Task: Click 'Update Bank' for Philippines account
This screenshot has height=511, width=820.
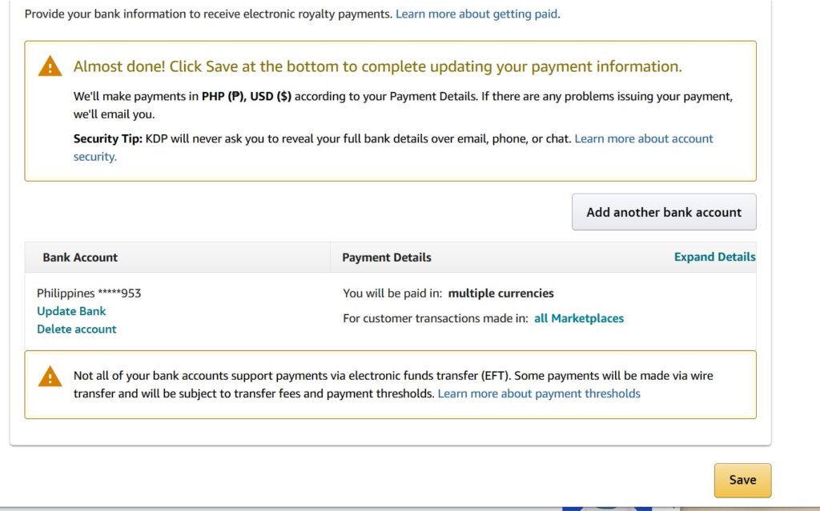Action: pos(70,311)
